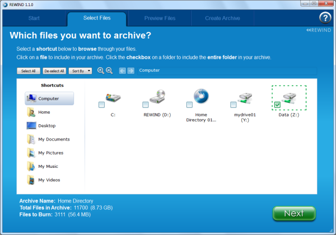Click the Computer monitor shortcut icon
This screenshot has height=235, width=336.
(31, 98)
